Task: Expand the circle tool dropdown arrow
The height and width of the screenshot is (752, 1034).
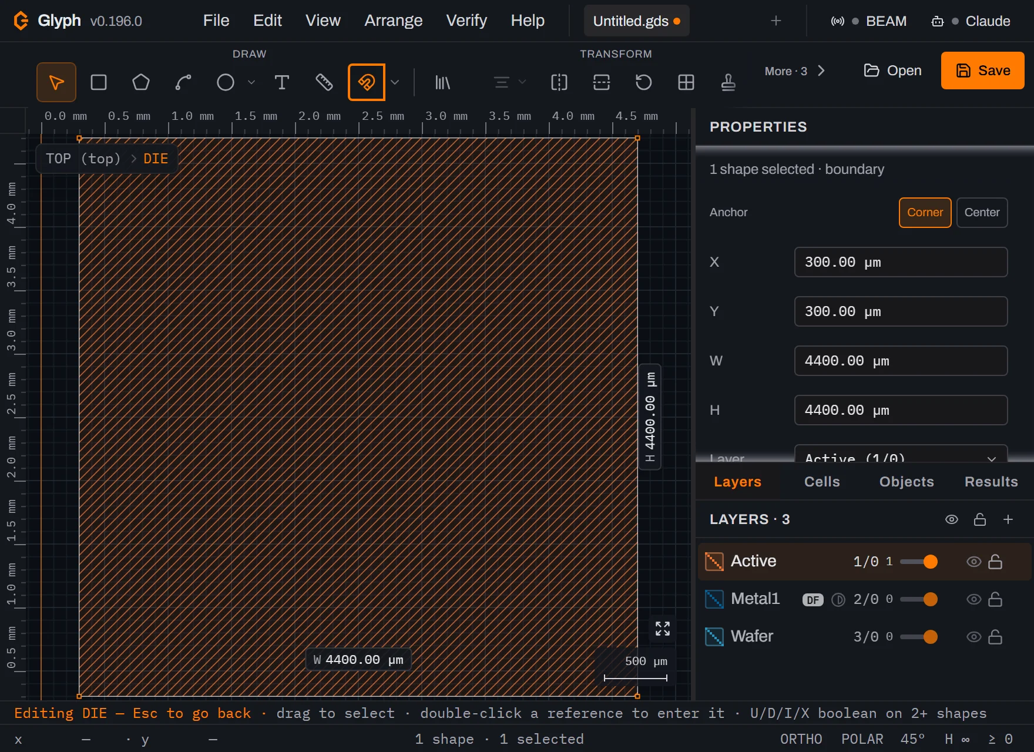Action: click(251, 82)
